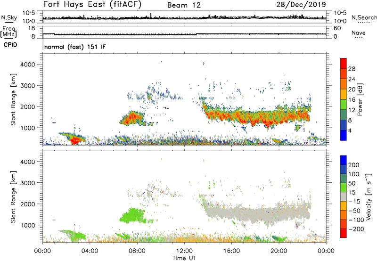This screenshot has height=261, width=377.
Task: Pick the grey segment of velocity colorbar
Action: pos(344,196)
